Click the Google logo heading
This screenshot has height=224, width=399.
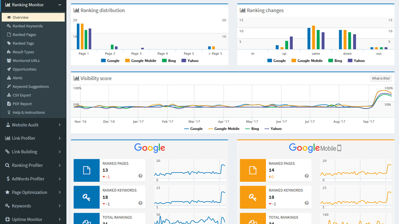(x=150, y=148)
